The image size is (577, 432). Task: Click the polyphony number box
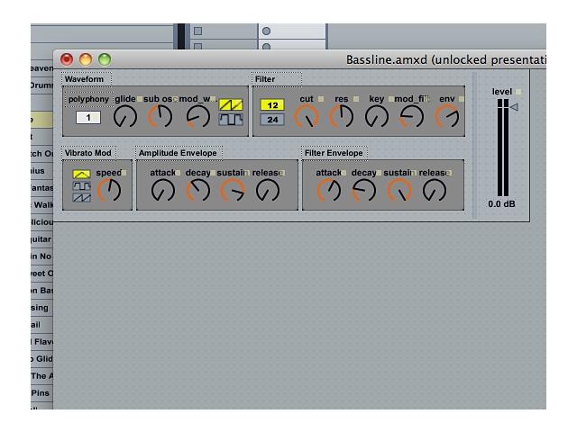88,118
